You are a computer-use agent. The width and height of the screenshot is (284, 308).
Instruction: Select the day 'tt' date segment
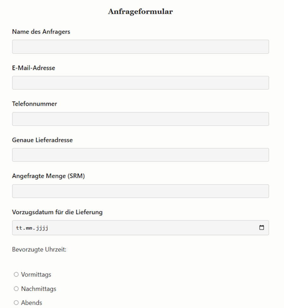19,228
